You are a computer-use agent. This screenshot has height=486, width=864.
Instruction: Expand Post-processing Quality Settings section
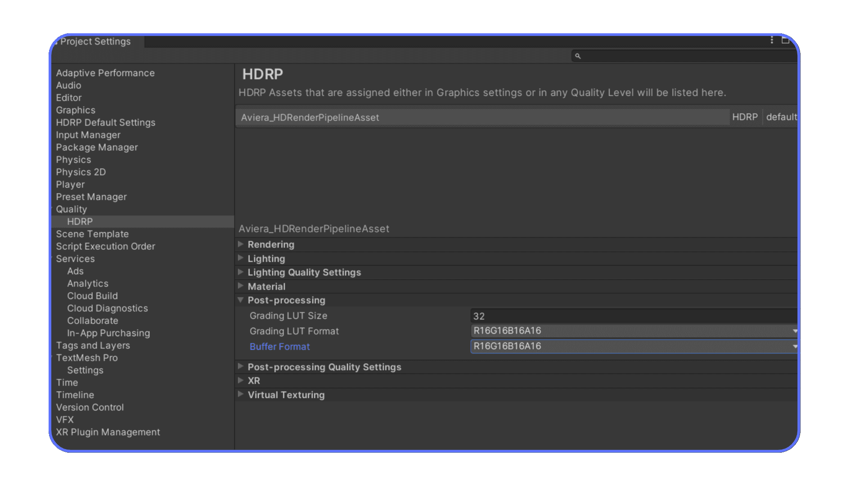pos(241,367)
